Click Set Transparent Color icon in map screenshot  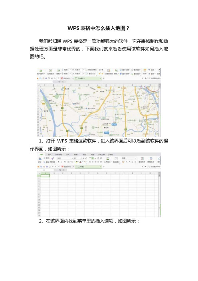(109, 70)
